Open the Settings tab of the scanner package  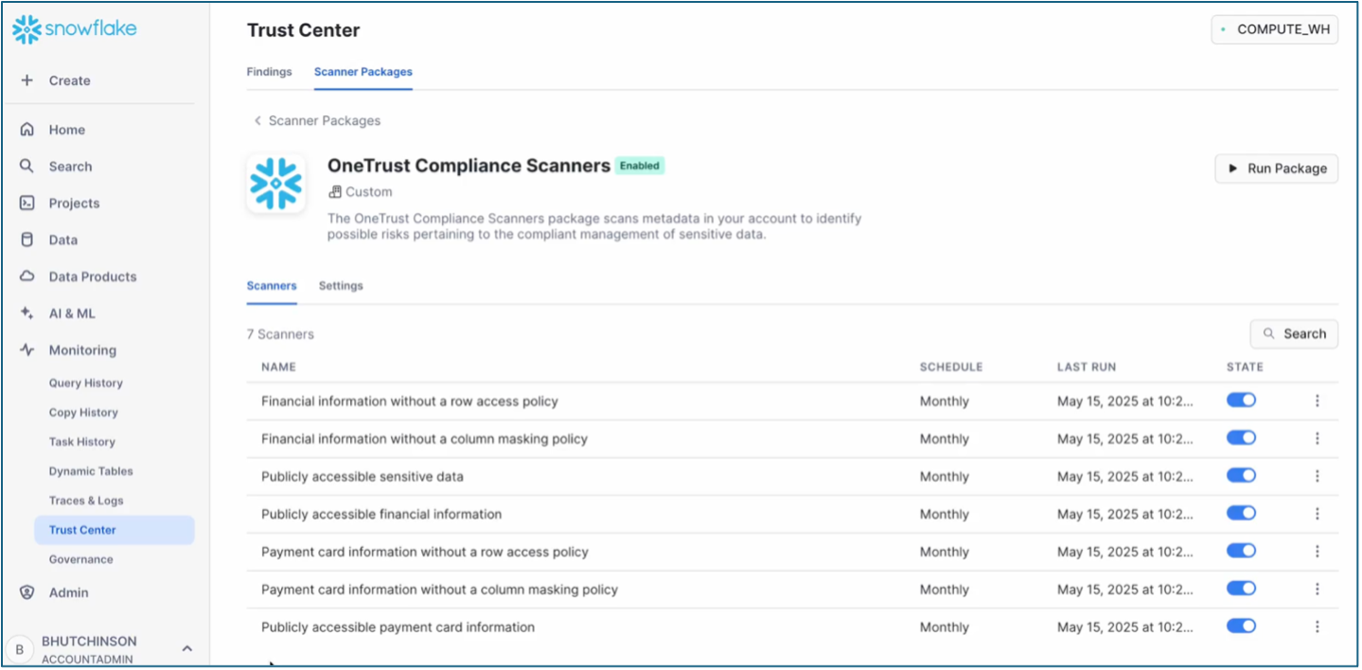click(340, 285)
